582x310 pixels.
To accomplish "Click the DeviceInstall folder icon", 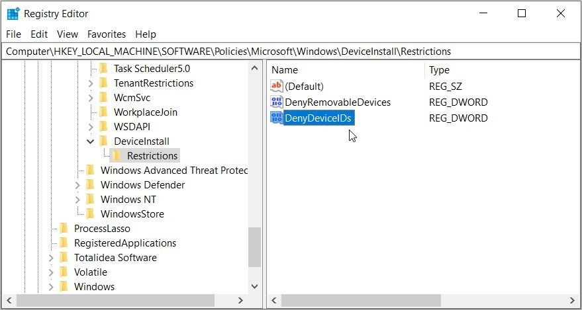I will (x=103, y=141).
